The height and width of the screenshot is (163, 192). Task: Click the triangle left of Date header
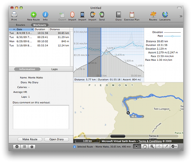pyautogui.click(x=14, y=30)
